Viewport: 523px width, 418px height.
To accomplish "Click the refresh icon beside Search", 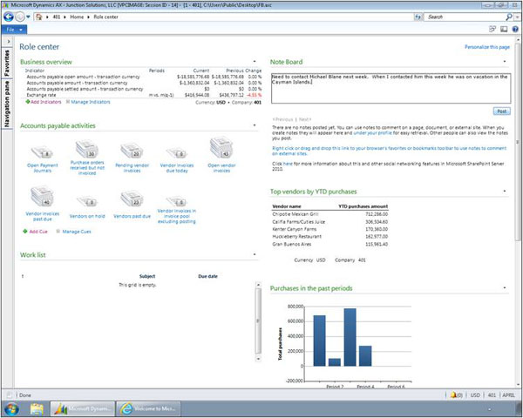I will coord(418,17).
